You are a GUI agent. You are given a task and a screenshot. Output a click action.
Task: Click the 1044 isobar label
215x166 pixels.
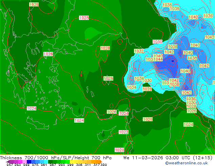click(x=158, y=59)
